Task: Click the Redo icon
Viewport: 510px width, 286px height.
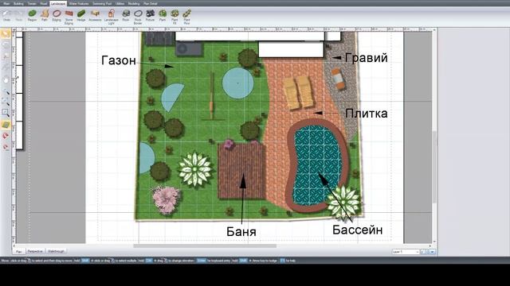Action: tap(19, 15)
